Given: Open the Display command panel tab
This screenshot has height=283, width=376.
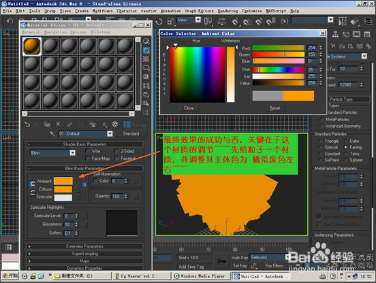Looking at the screenshot, I should pyautogui.click(x=356, y=35).
